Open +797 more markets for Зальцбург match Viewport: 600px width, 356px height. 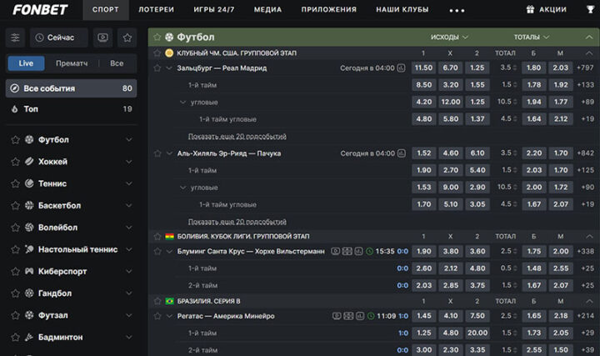pyautogui.click(x=585, y=68)
